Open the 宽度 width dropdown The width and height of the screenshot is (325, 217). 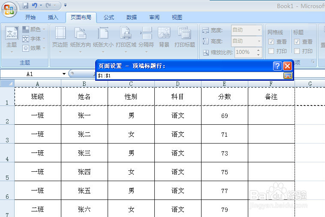point(259,30)
